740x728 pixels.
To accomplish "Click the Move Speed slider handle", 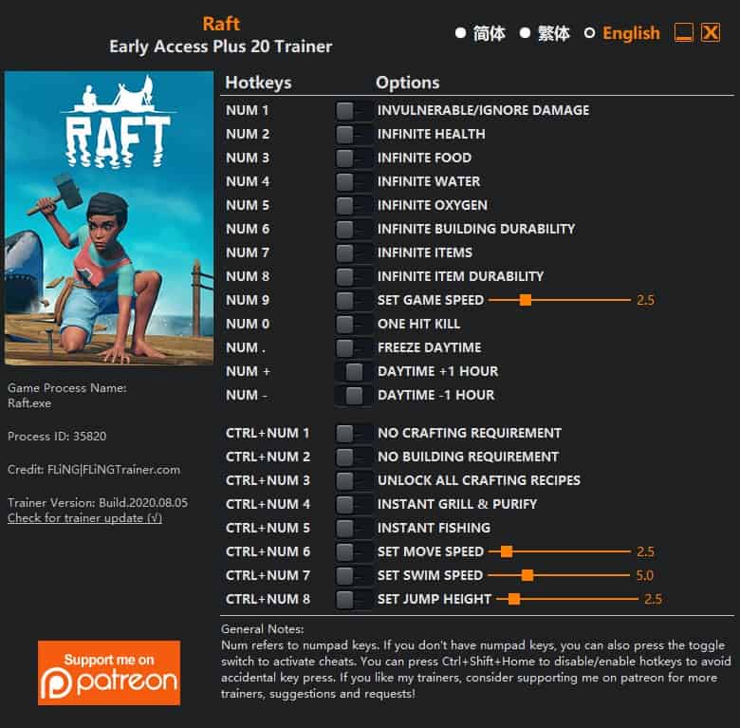I will coord(507,551).
